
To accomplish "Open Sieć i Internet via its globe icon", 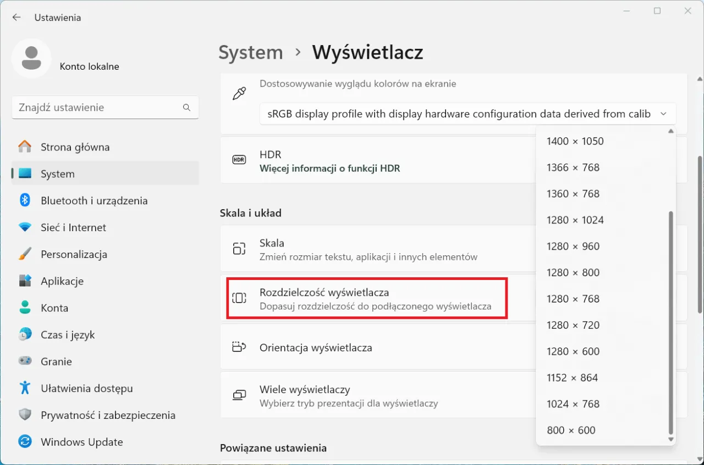I will [x=25, y=227].
